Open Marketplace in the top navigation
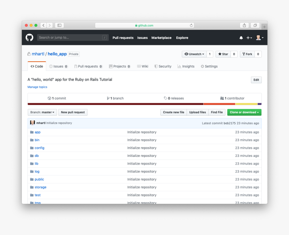The image size is (289, 235). point(161,38)
